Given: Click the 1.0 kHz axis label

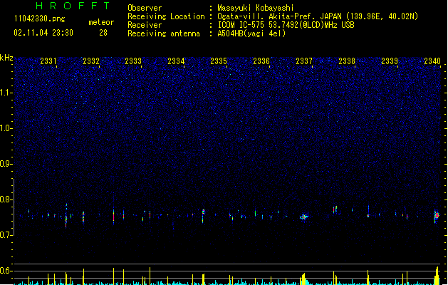Looking at the screenshot, I should [6, 128].
